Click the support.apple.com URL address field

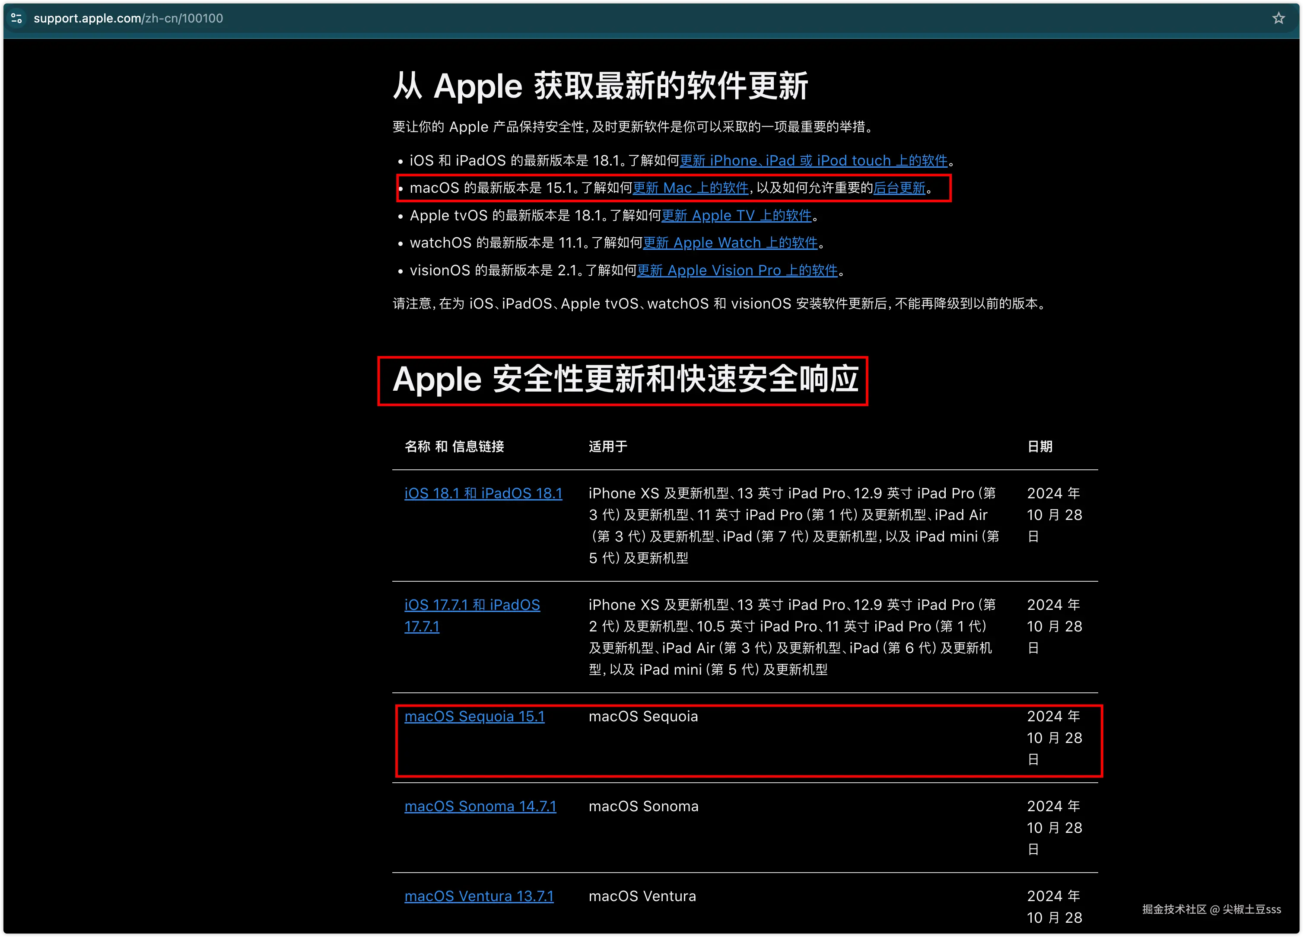[128, 19]
